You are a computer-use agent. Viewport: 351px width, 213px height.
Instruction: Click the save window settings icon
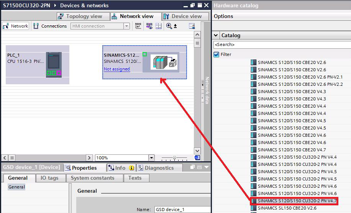[x=192, y=26]
